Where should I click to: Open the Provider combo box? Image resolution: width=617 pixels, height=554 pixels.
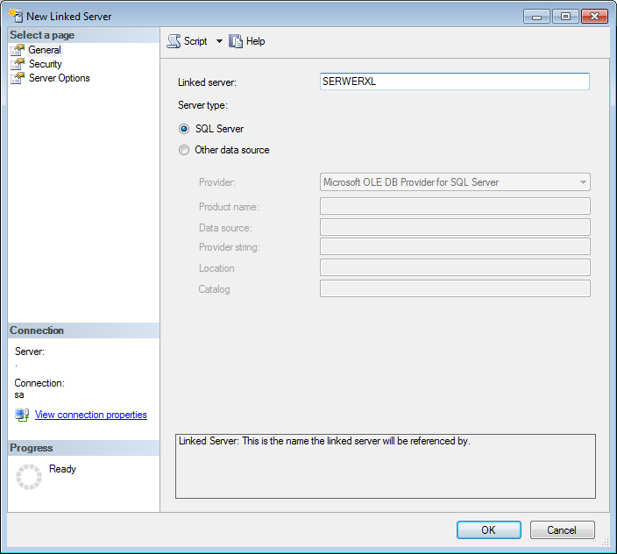[455, 182]
